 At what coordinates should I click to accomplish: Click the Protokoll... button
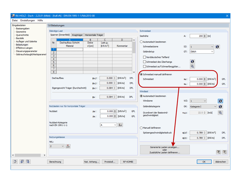pos(110,162)
